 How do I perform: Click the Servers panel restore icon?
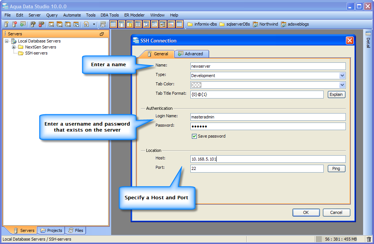(102, 34)
